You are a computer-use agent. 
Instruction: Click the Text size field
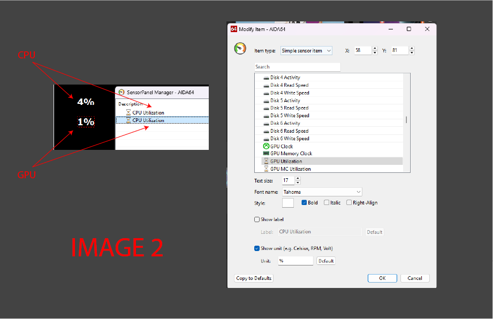(289, 180)
